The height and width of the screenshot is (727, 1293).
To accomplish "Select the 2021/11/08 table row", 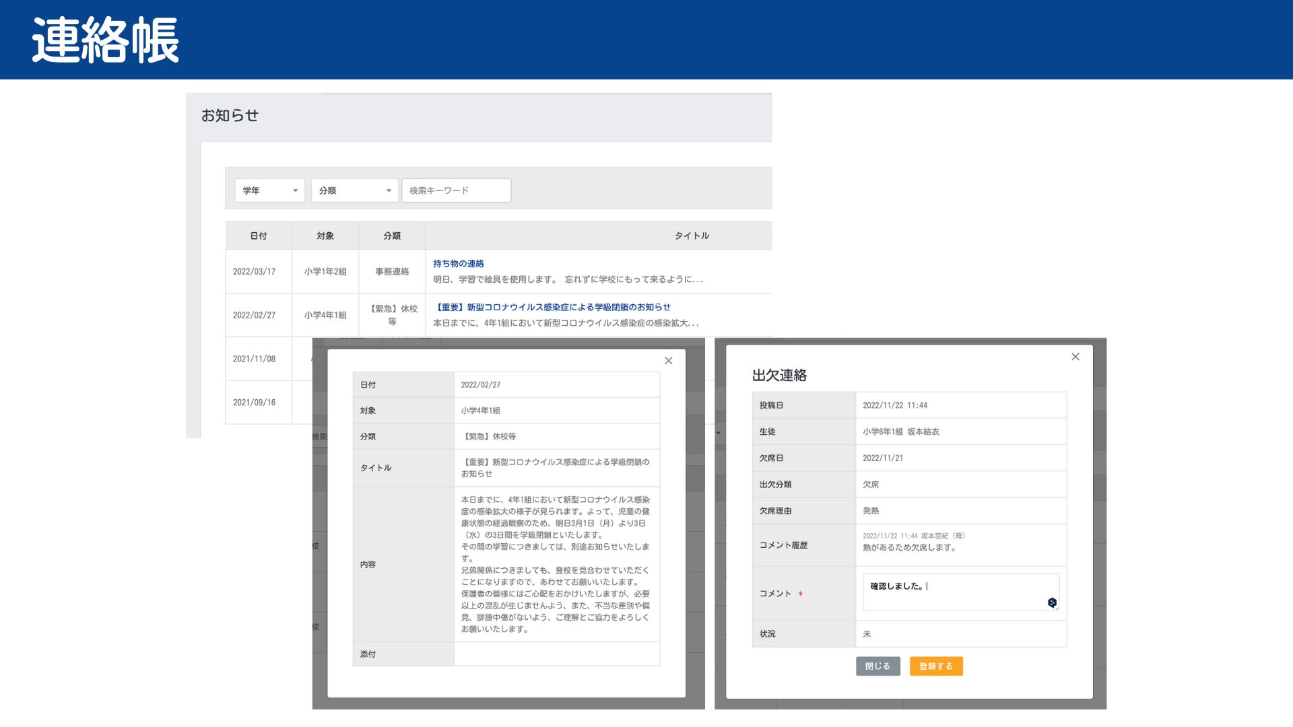I will tap(255, 359).
